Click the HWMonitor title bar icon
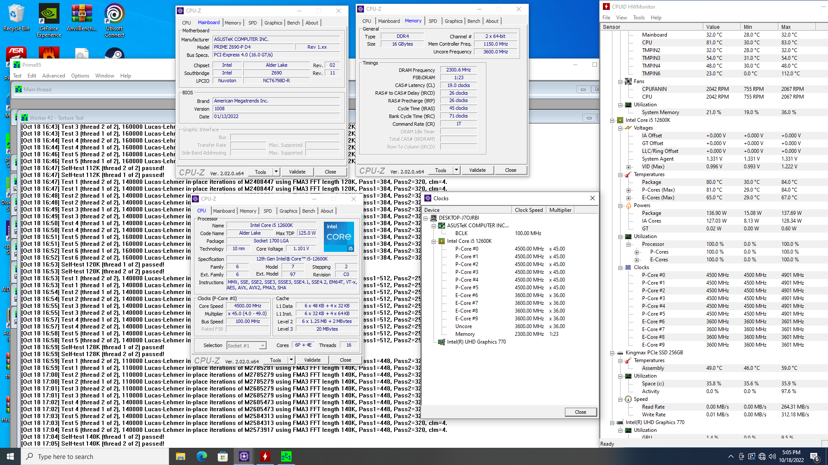The width and height of the screenshot is (828, 465). 606,6
